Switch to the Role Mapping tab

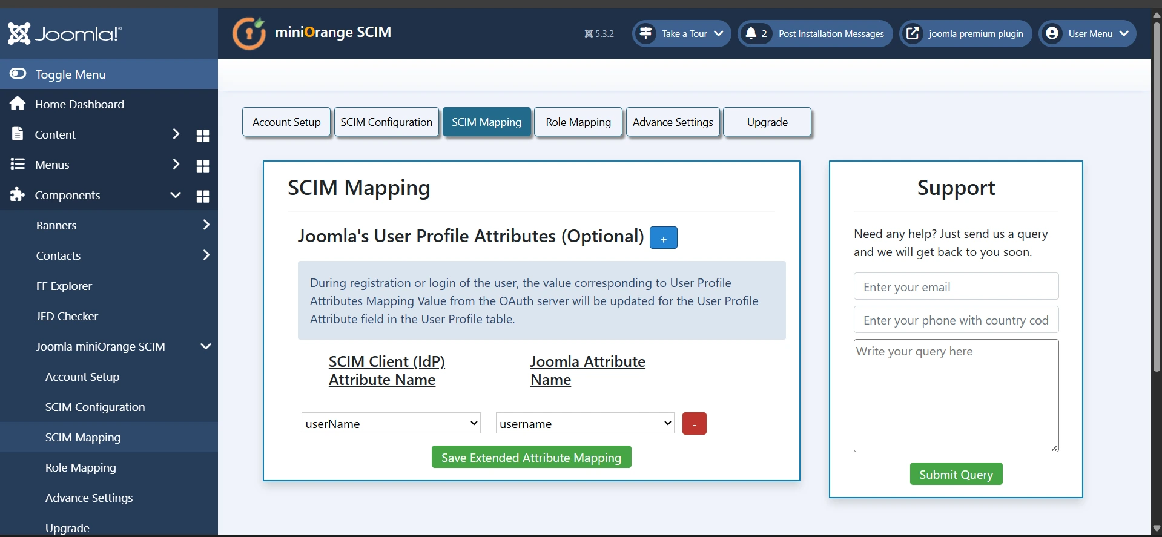[578, 122]
